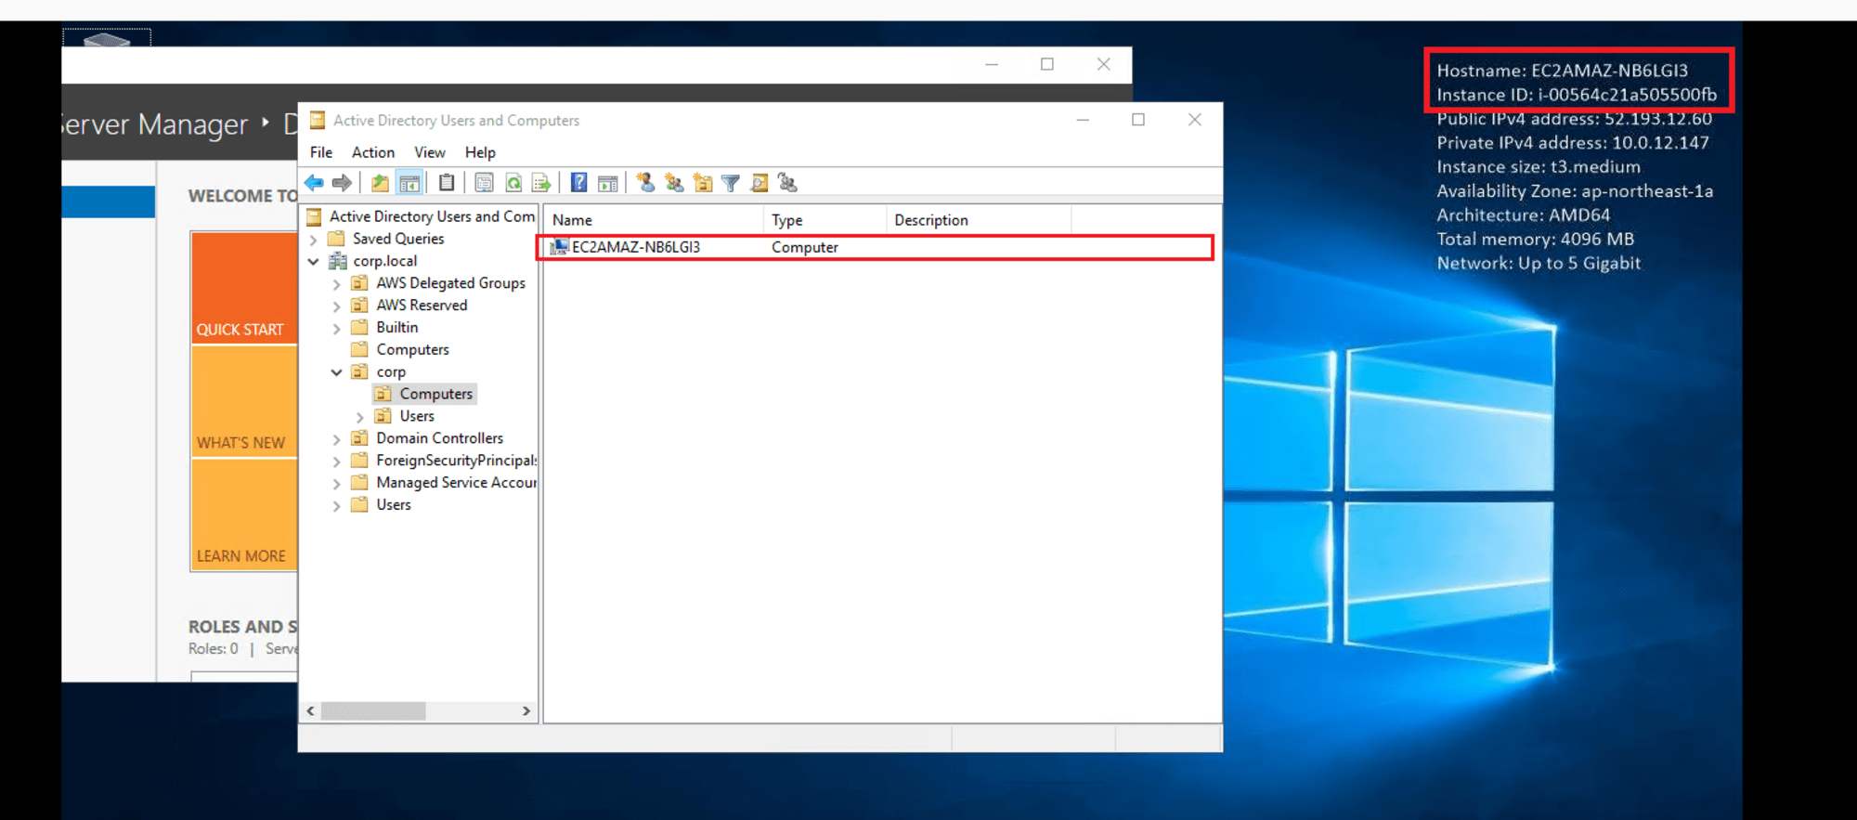The height and width of the screenshot is (820, 1857).
Task: Click the Description column header
Action: (979, 220)
